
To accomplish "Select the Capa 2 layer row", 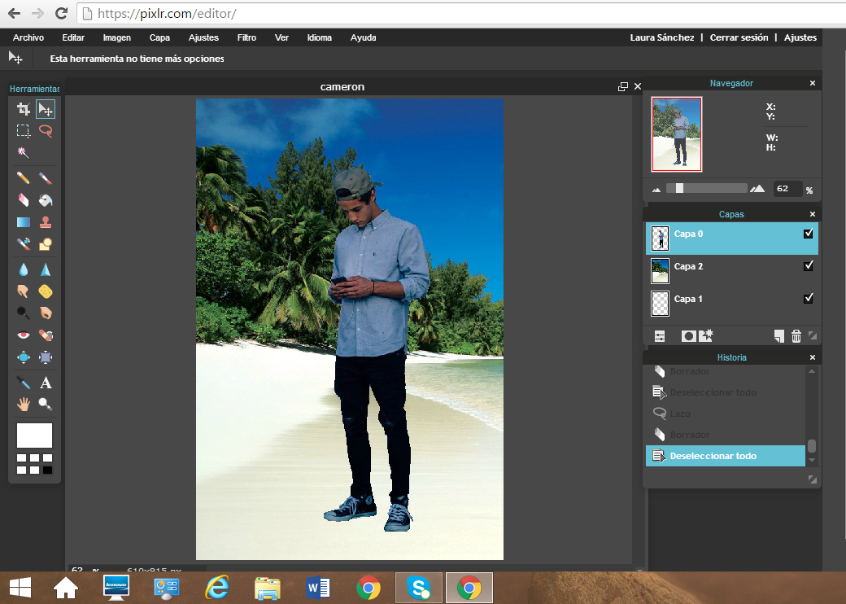I will point(731,271).
